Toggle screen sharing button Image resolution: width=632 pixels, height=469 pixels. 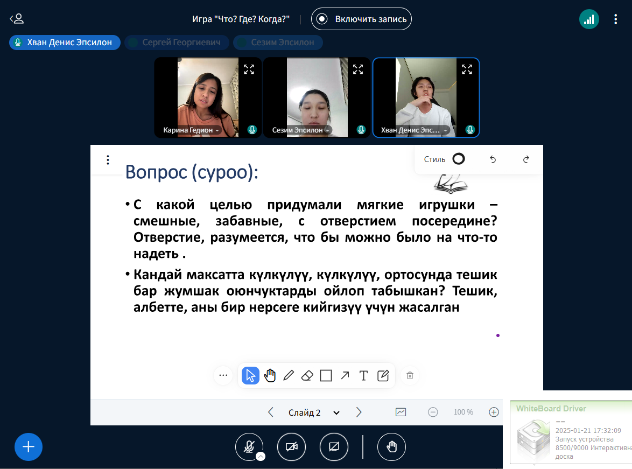(334, 447)
